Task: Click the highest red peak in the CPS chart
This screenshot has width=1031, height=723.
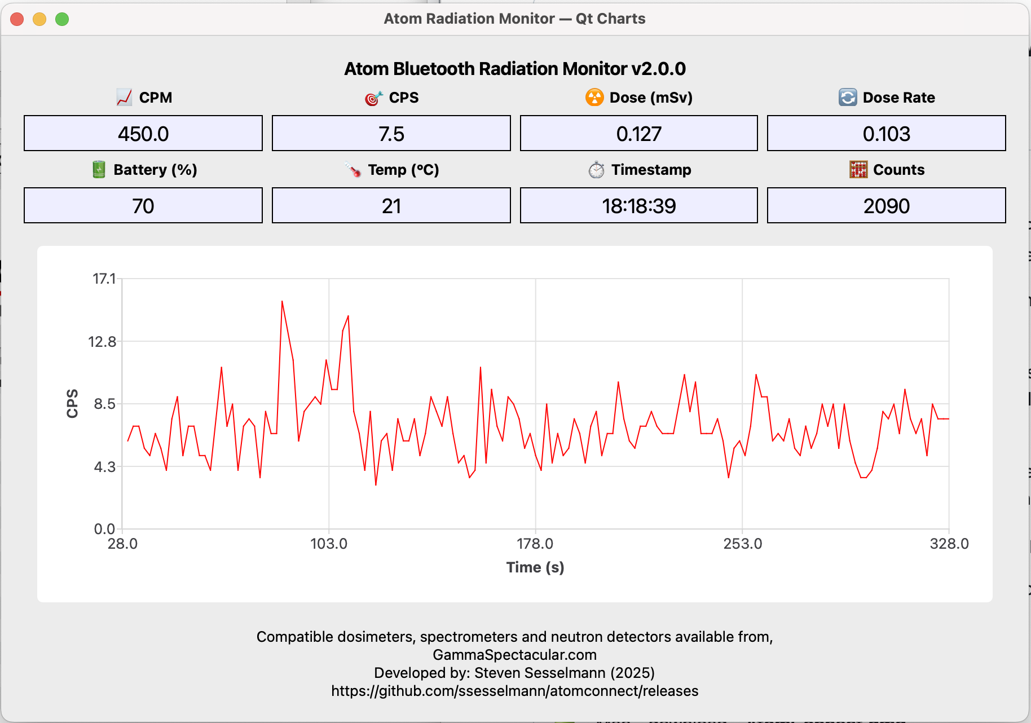Action: (282, 302)
